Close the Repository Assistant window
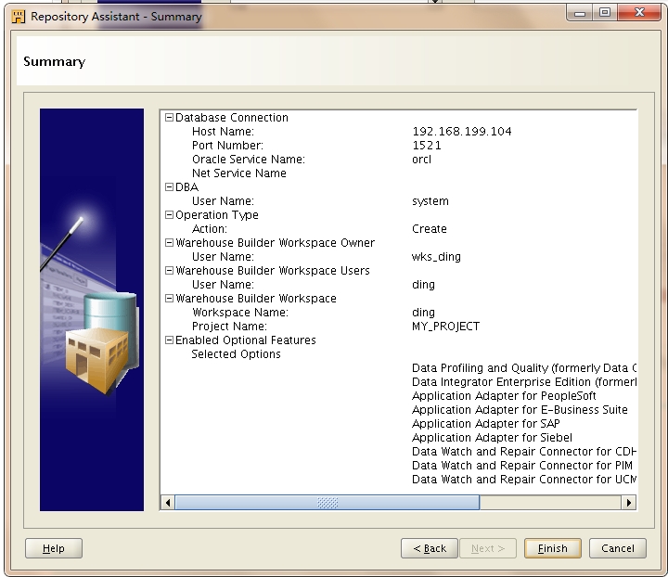This screenshot has width=668, height=577. [x=639, y=13]
